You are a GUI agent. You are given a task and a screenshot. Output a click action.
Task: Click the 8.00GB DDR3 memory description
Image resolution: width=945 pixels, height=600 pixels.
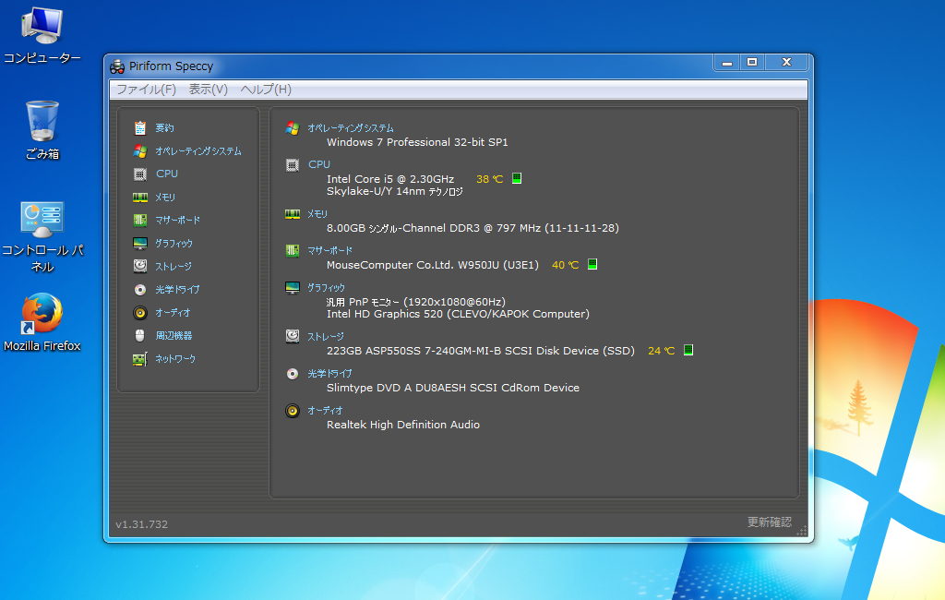tap(472, 228)
